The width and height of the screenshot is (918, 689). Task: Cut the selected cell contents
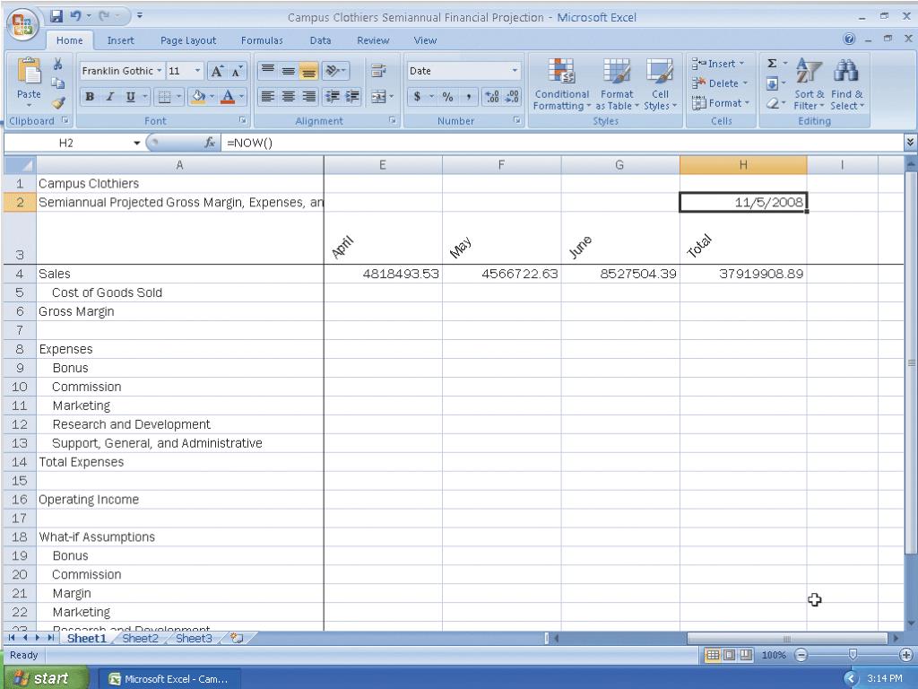[58, 65]
